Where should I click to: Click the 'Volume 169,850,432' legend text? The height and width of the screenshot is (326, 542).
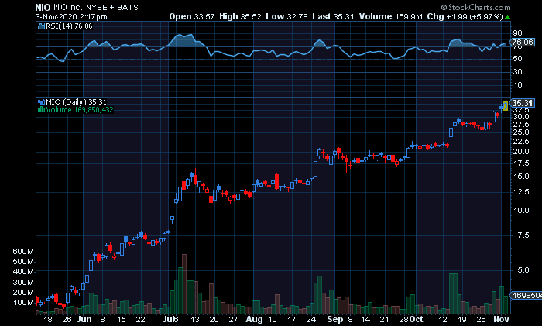(x=80, y=110)
